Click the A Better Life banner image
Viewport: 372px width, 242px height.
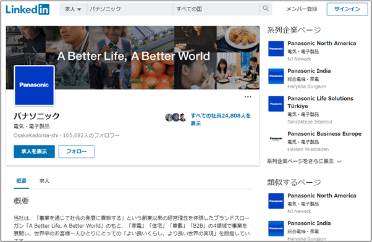(133, 57)
